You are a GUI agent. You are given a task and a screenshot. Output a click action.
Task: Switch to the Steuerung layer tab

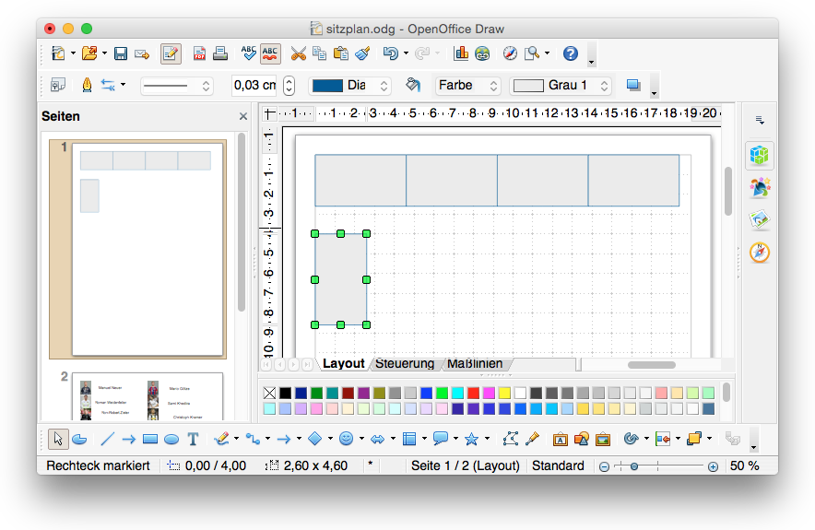(405, 364)
